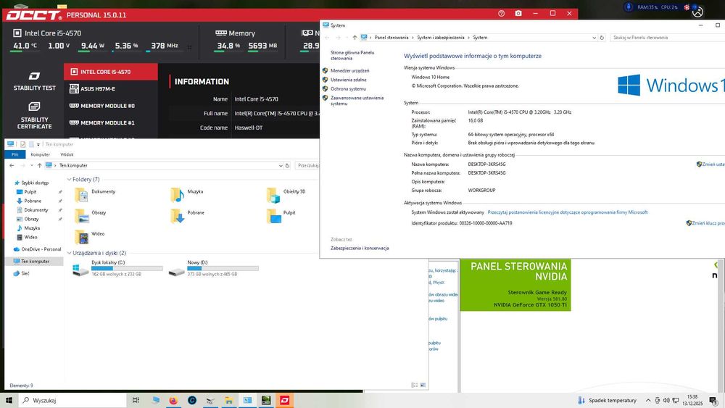This screenshot has width=725, height=408.
Task: Select Szybki dostęp in navigation pane
Action: (35, 183)
